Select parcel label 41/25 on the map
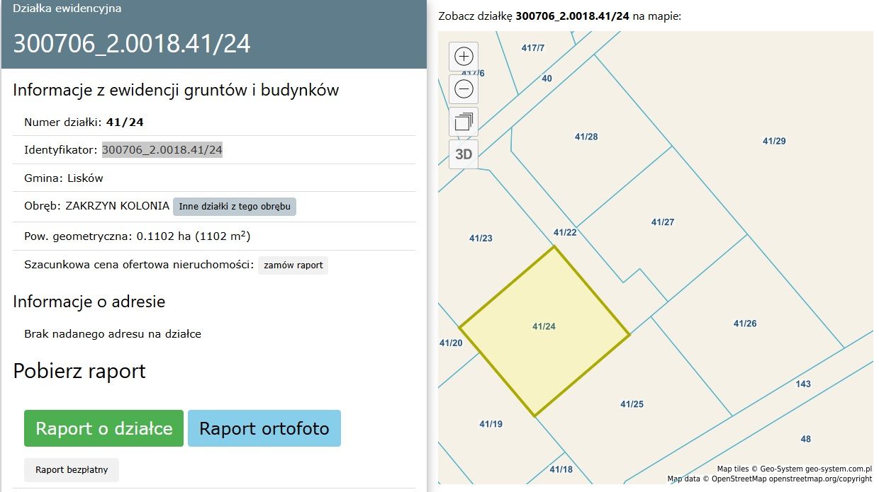 tap(632, 404)
